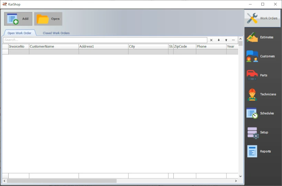Open Setup in the sidebar
Screen dimensions: 282x186
262,133
